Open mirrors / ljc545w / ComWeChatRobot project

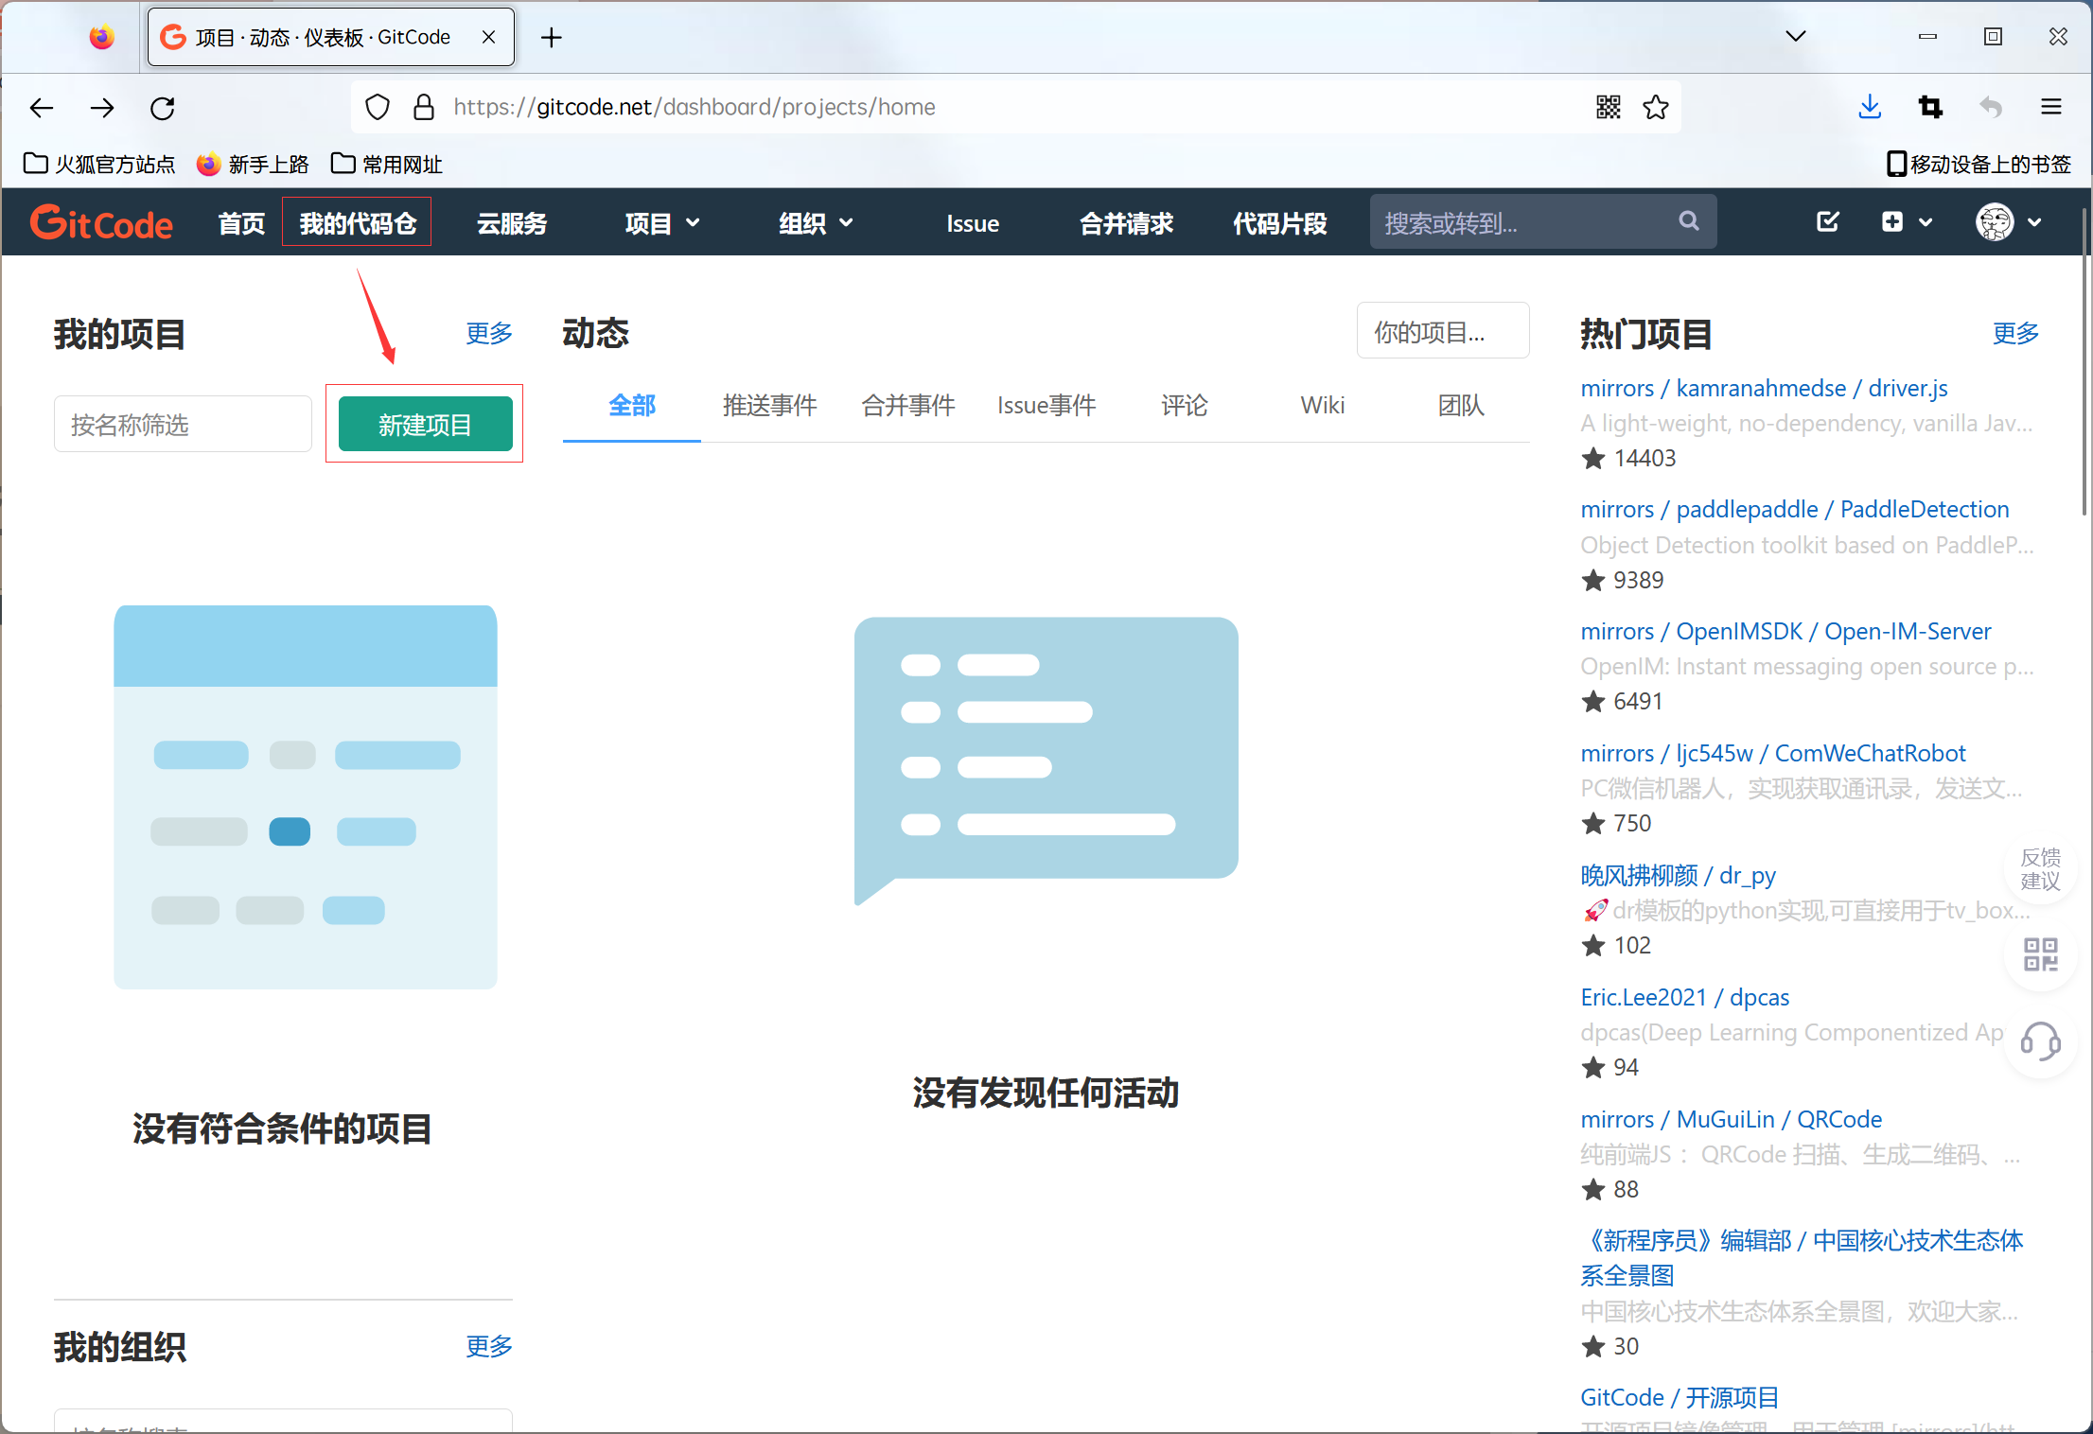[1772, 753]
